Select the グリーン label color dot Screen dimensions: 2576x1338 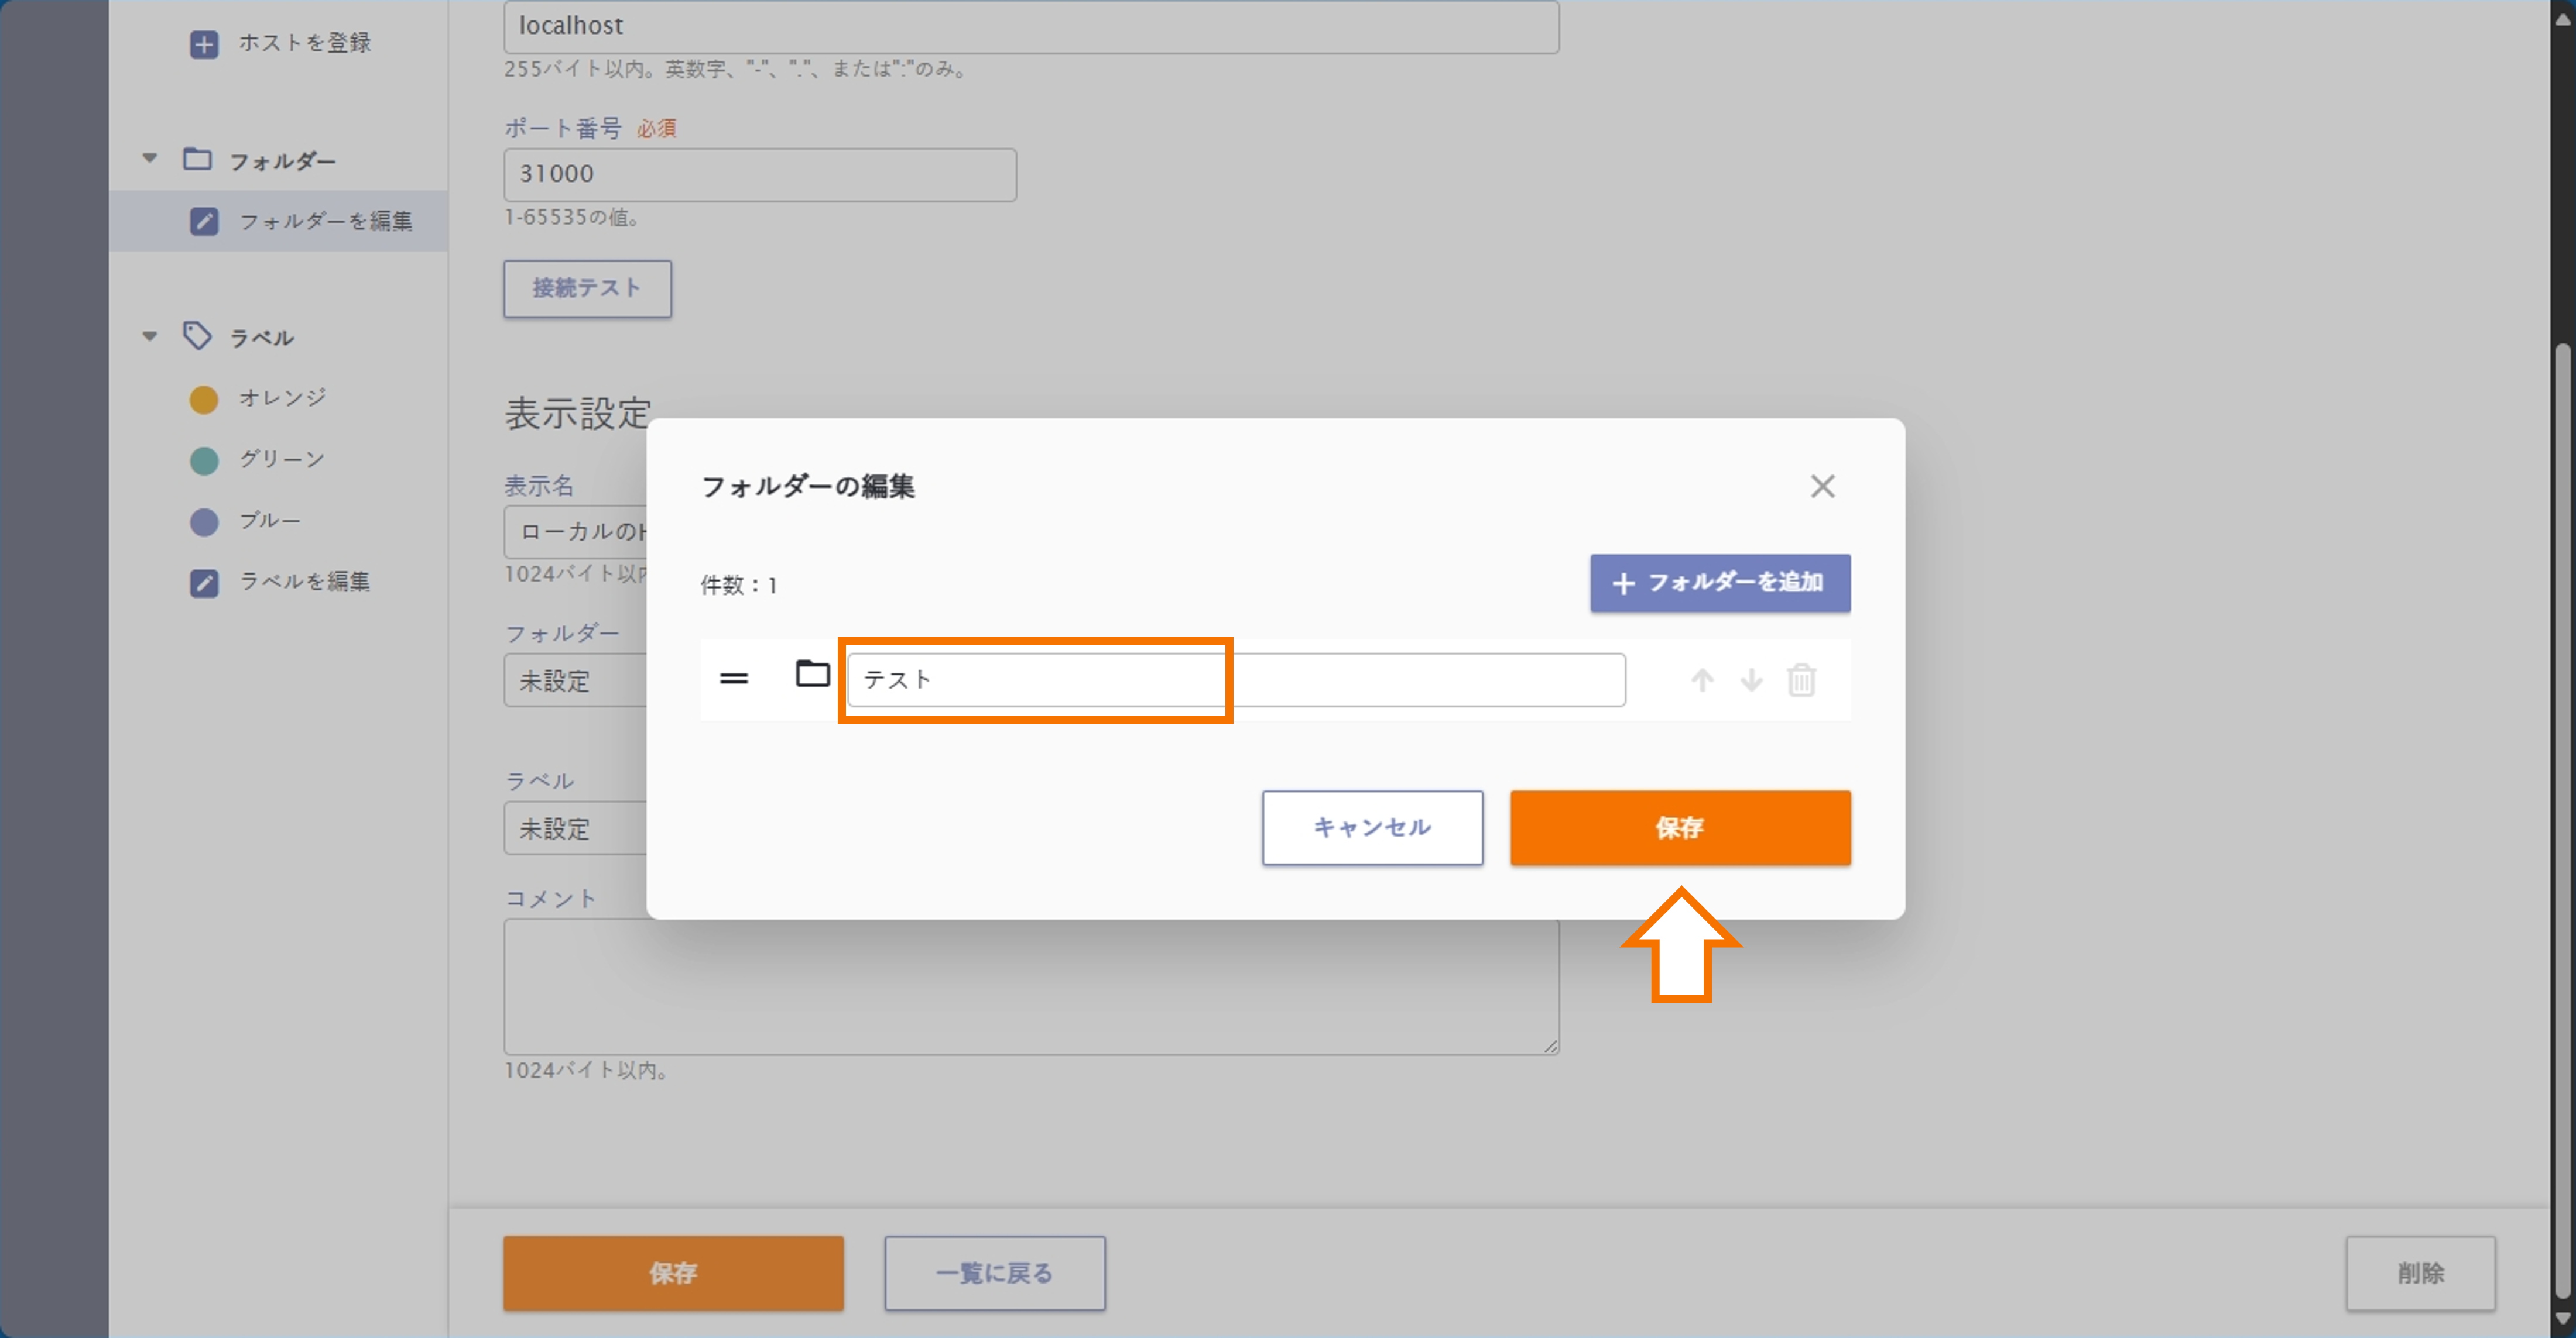pyautogui.click(x=204, y=460)
